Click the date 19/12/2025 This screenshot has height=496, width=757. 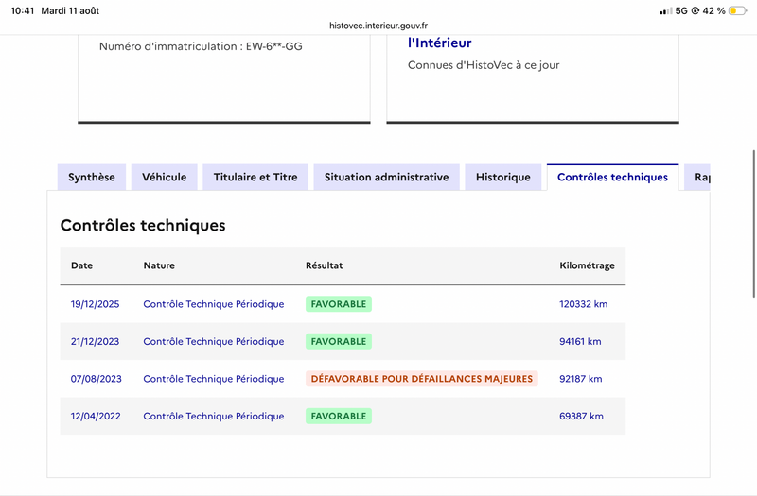96,304
